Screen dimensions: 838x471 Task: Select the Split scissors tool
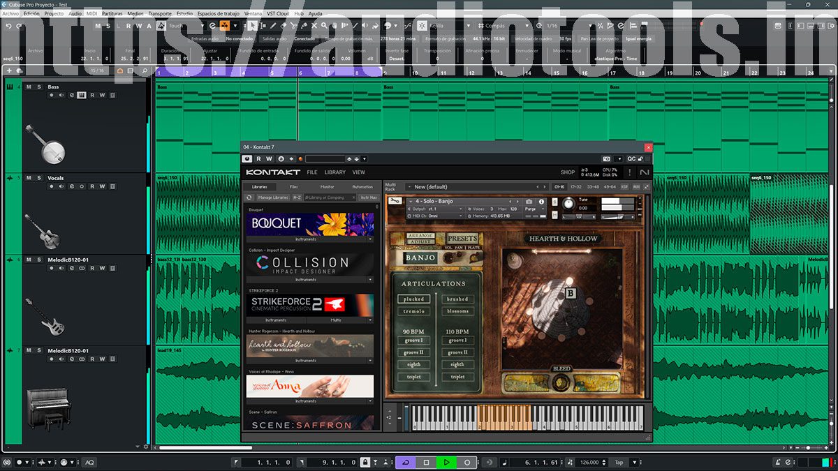[x=293, y=26]
